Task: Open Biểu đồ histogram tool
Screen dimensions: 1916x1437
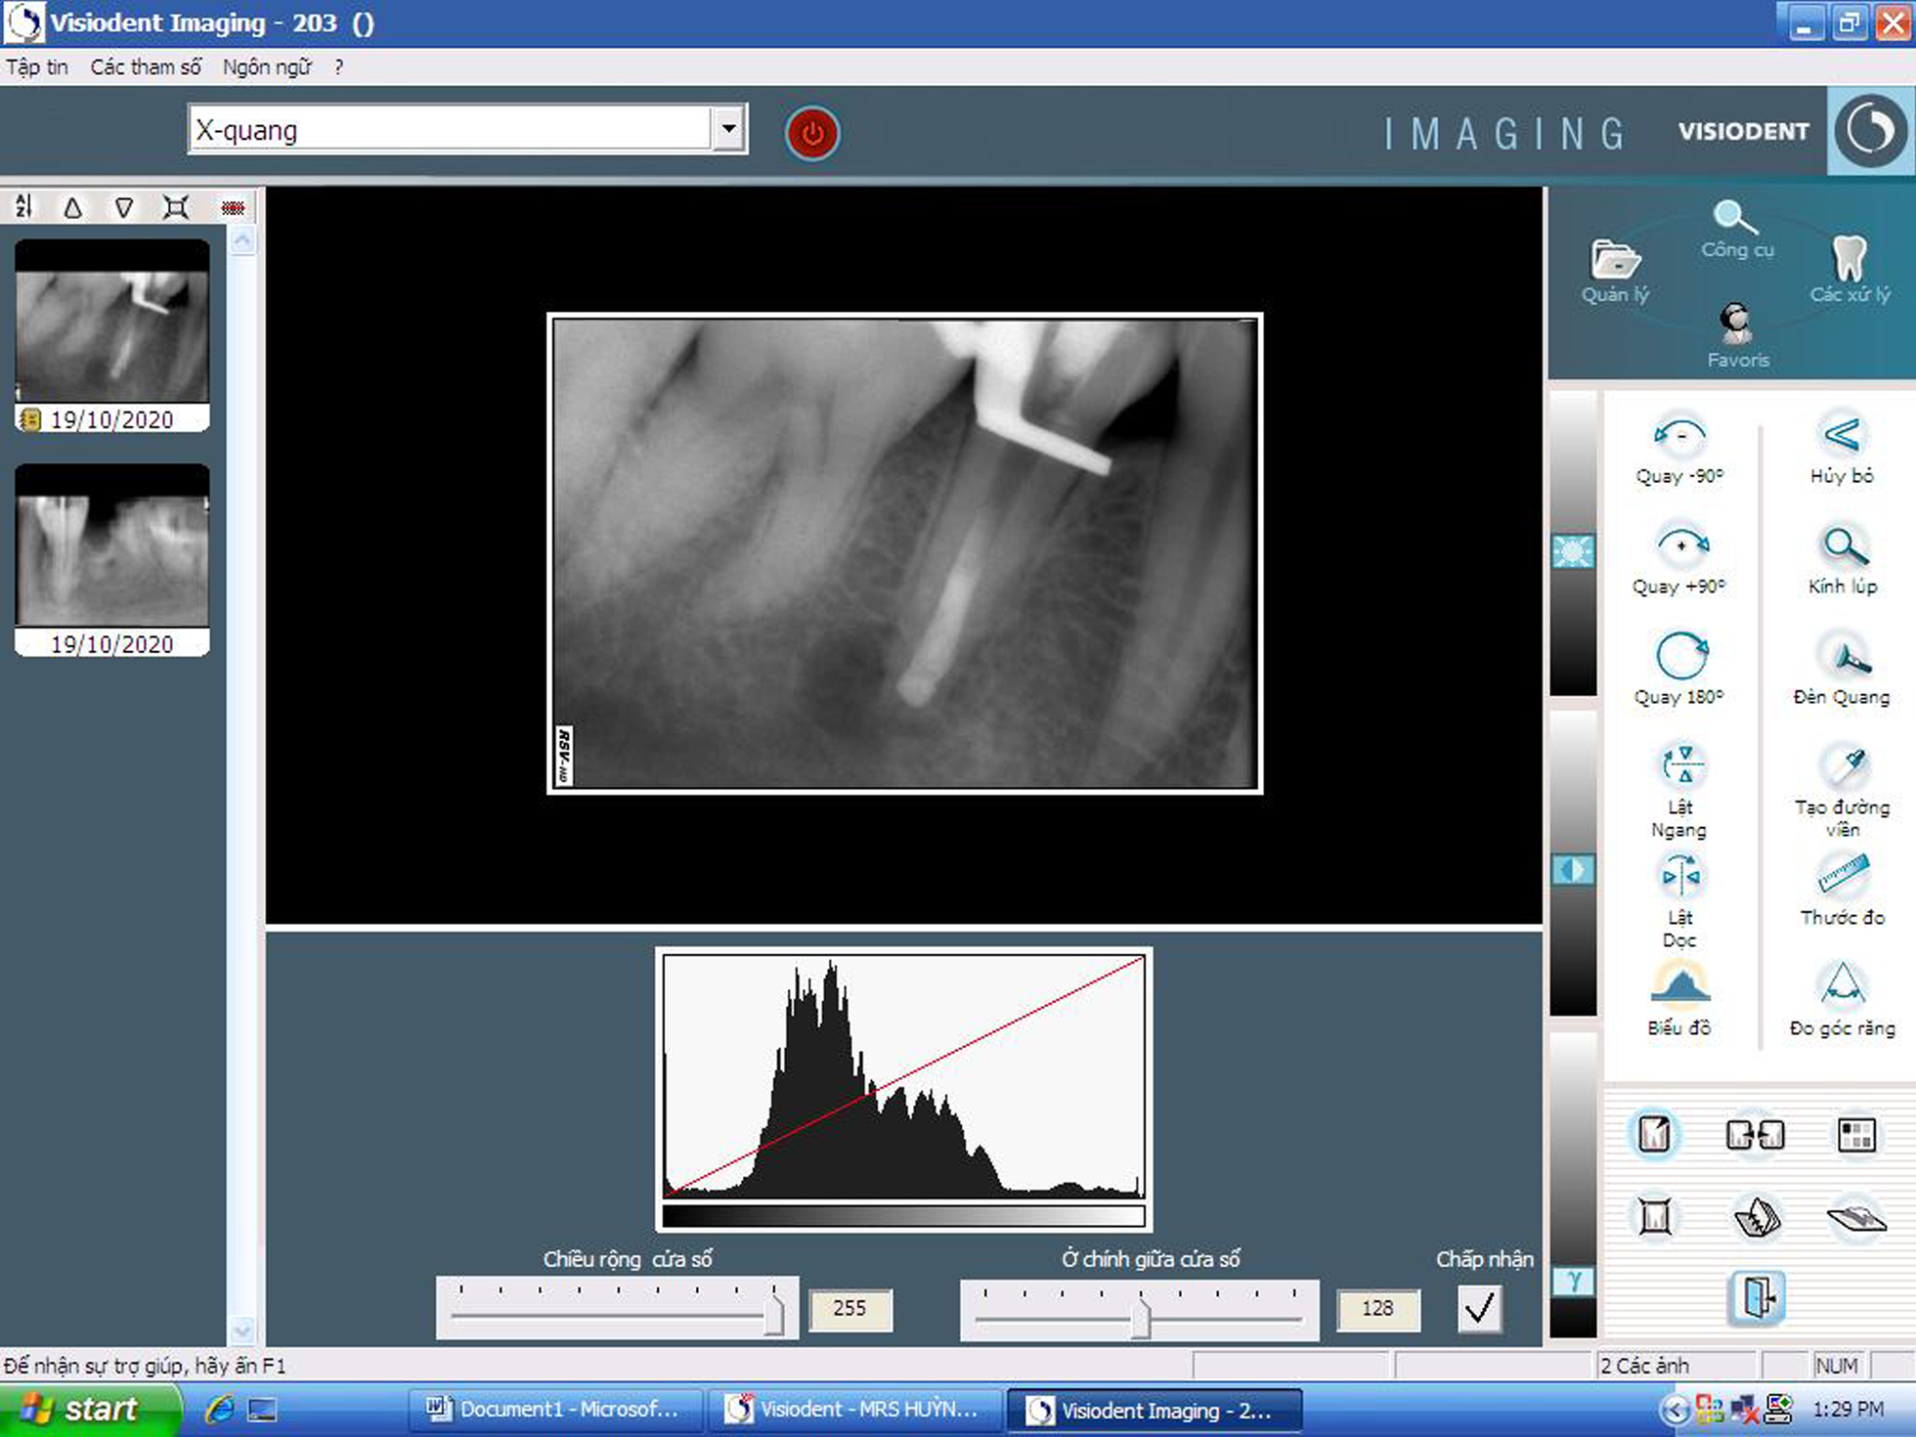Action: pyautogui.click(x=1679, y=999)
